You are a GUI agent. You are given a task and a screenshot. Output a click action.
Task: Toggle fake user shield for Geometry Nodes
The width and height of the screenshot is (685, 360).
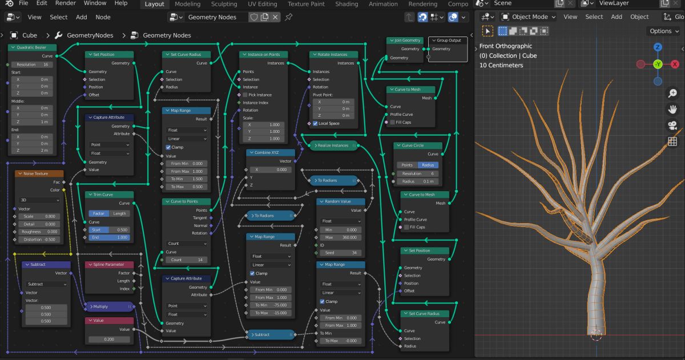(254, 17)
